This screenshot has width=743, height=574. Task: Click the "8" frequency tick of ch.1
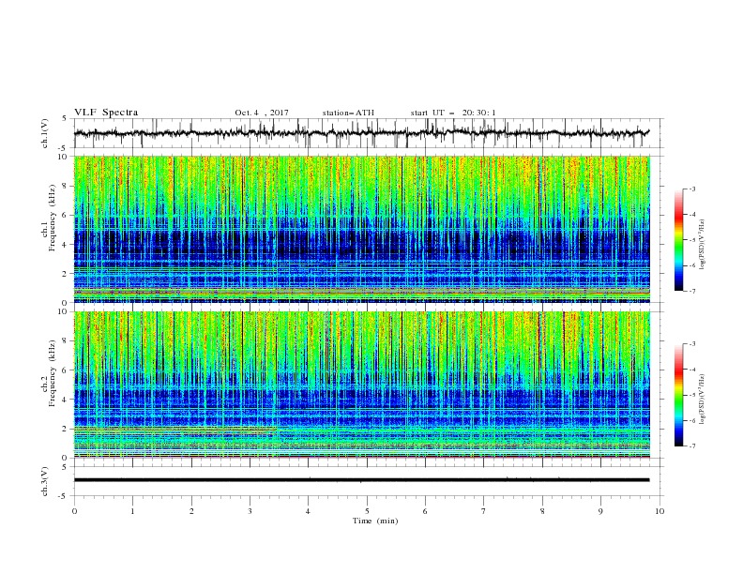click(x=66, y=186)
